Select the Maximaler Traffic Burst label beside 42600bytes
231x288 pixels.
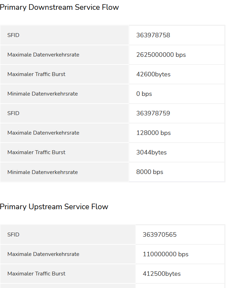(36, 74)
